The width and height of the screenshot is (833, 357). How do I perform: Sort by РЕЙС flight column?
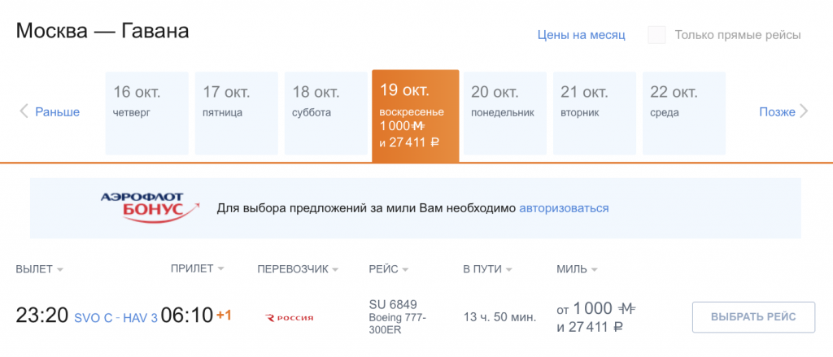tap(388, 269)
